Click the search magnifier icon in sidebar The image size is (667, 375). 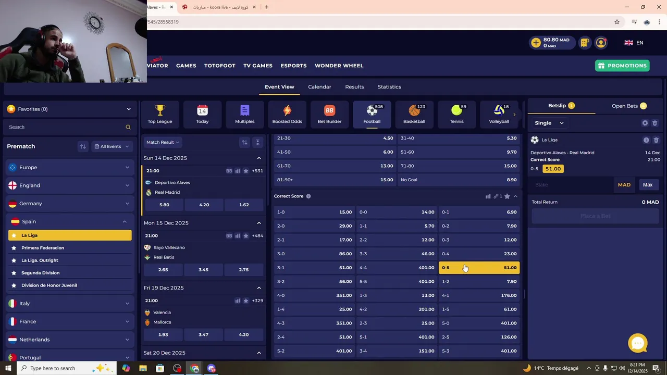pyautogui.click(x=128, y=127)
